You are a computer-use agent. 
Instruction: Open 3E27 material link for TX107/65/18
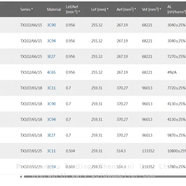tap(51, 135)
